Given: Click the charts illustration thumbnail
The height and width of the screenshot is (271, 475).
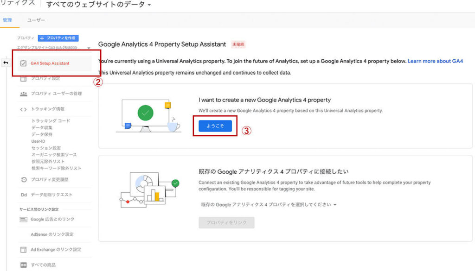Looking at the screenshot, I should (150, 189).
